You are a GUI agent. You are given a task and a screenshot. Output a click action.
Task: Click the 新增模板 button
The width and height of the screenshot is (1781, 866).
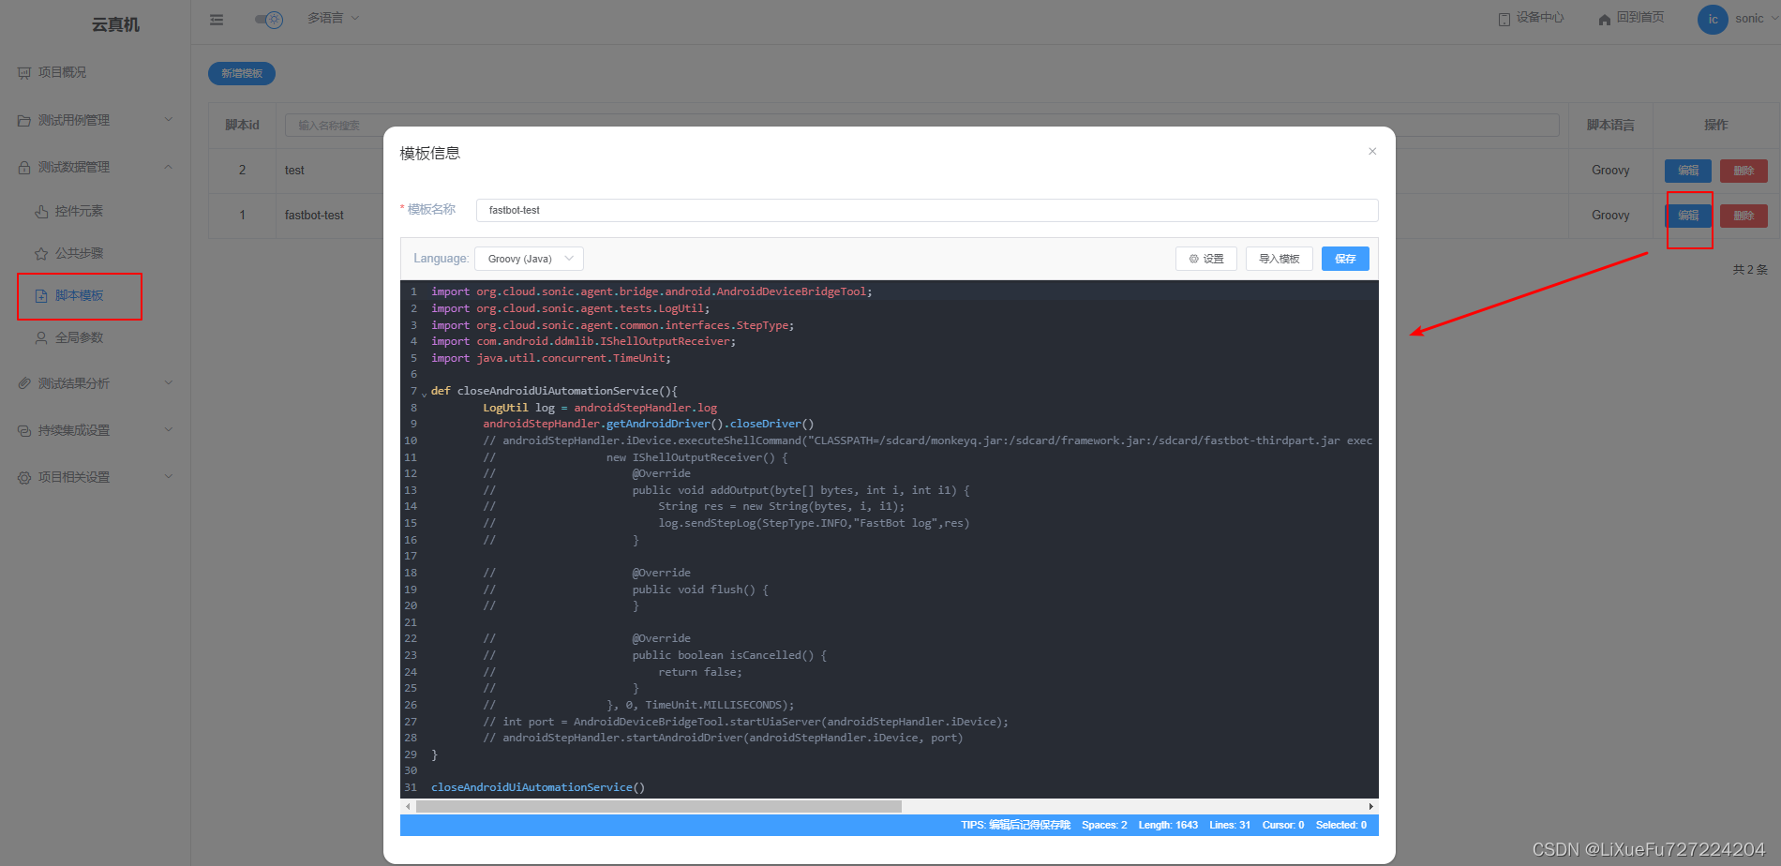[x=242, y=73]
